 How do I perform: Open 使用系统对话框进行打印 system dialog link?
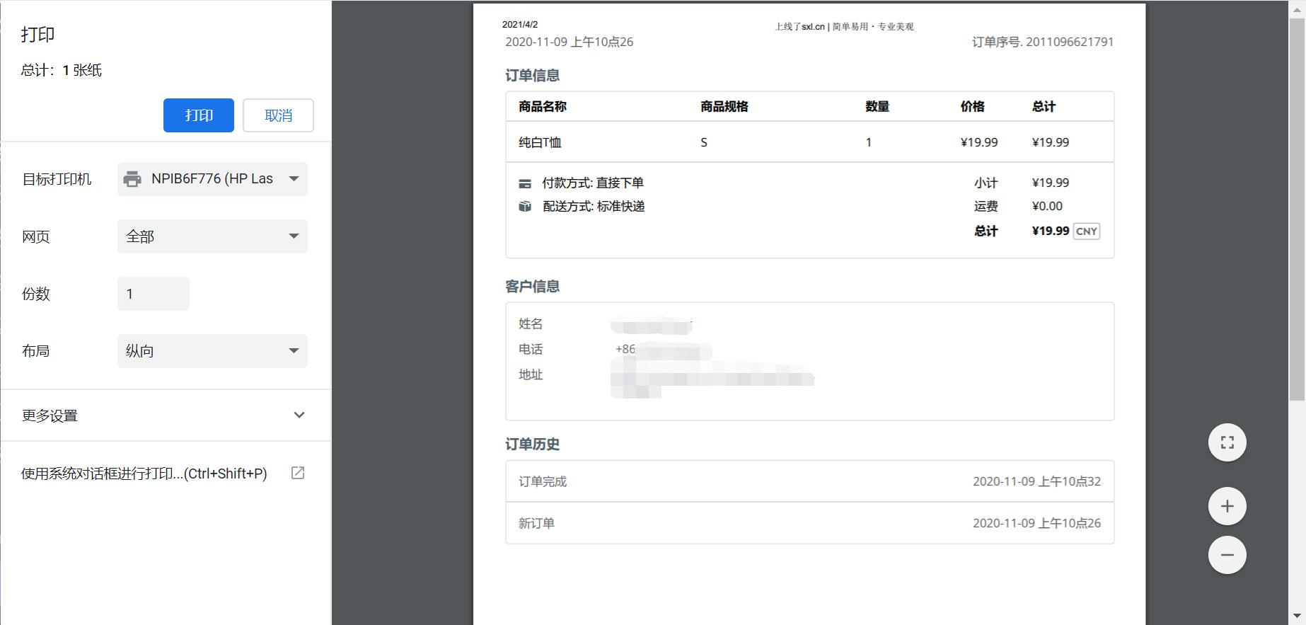pos(144,474)
